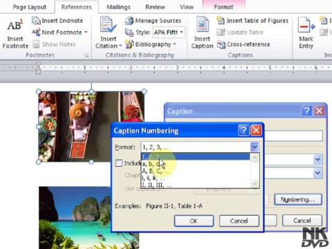Screen dimensions: 332x249
Task: Click the Next Footnote button
Action: click(x=59, y=33)
